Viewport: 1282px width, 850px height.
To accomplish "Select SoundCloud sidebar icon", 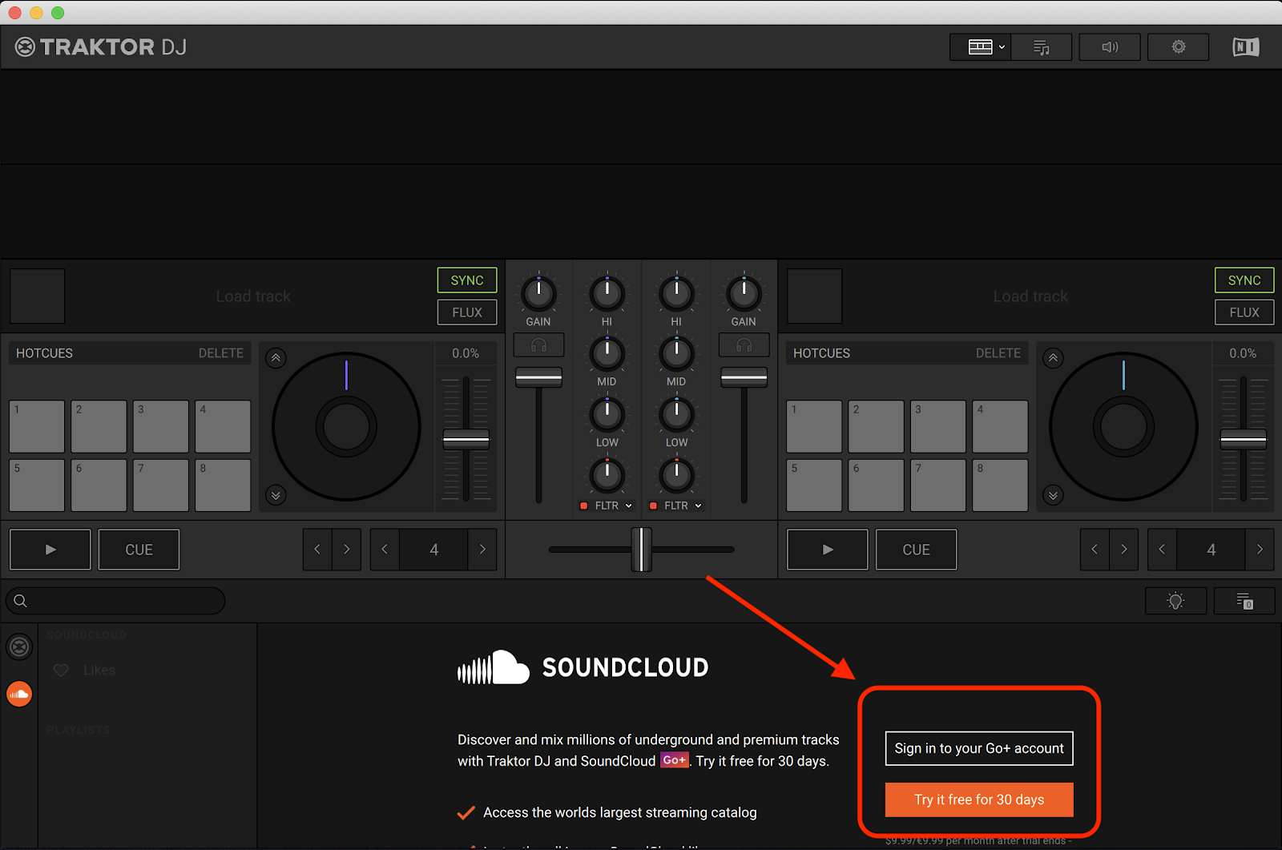I will coord(19,694).
